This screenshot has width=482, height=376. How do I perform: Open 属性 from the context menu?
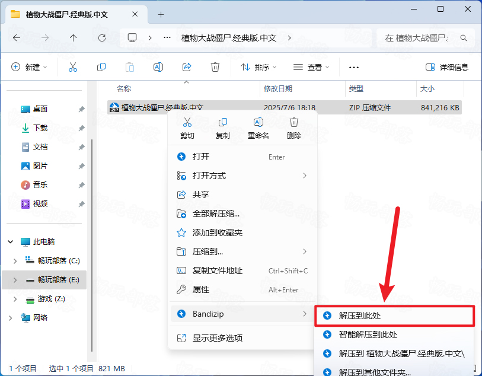pyautogui.click(x=243, y=289)
